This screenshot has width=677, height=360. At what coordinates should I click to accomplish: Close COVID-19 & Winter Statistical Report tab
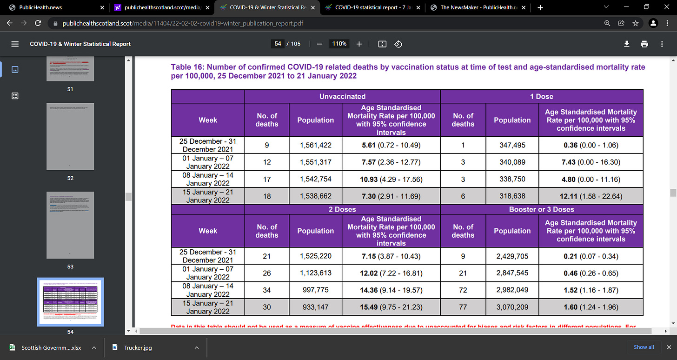[312, 7]
